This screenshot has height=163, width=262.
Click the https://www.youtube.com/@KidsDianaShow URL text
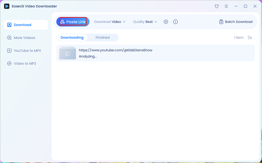[x=116, y=50]
